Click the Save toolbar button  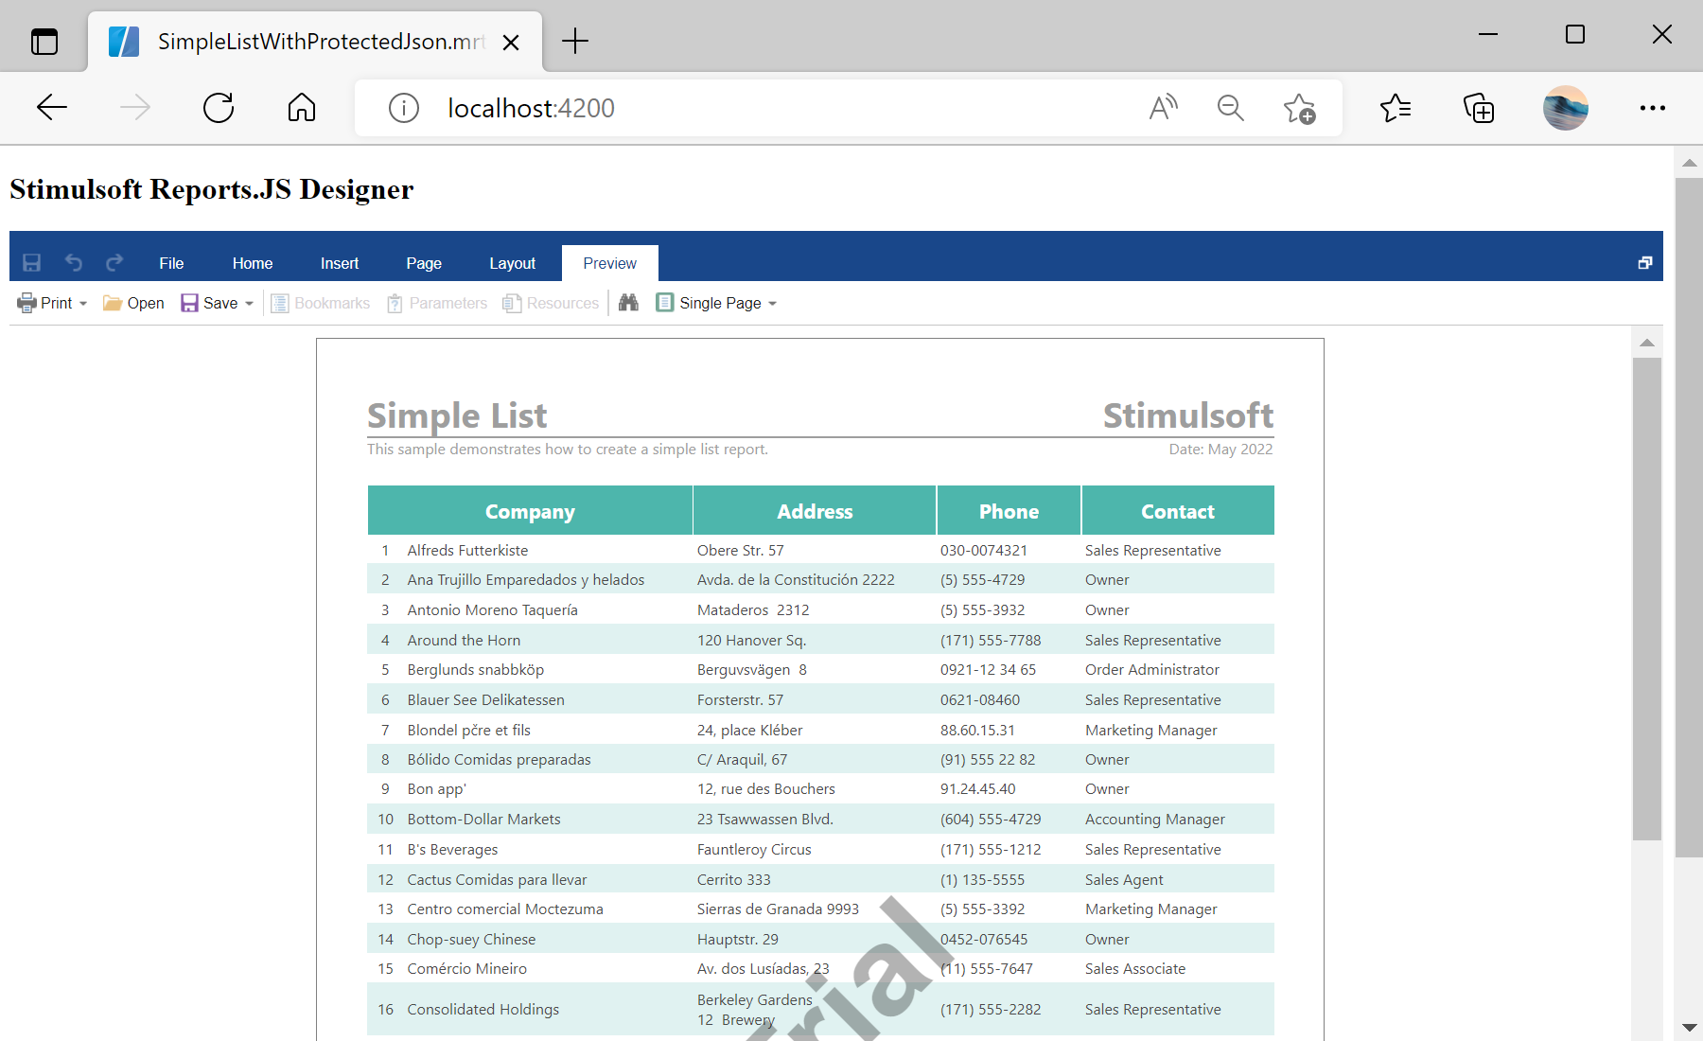point(209,303)
